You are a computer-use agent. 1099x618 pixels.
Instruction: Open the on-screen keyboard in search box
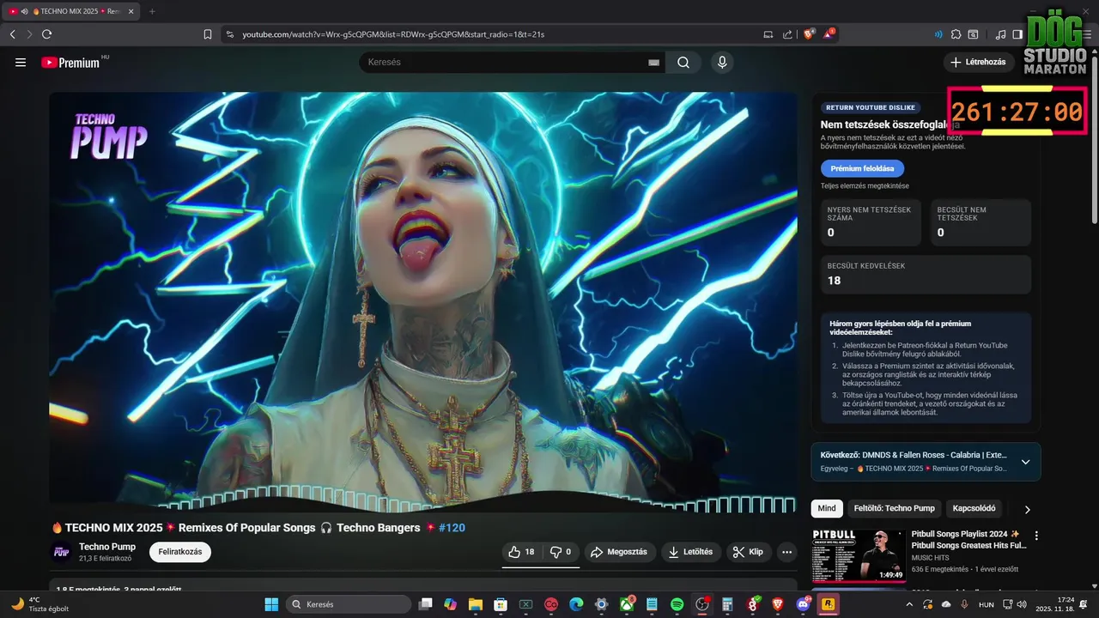(653, 63)
